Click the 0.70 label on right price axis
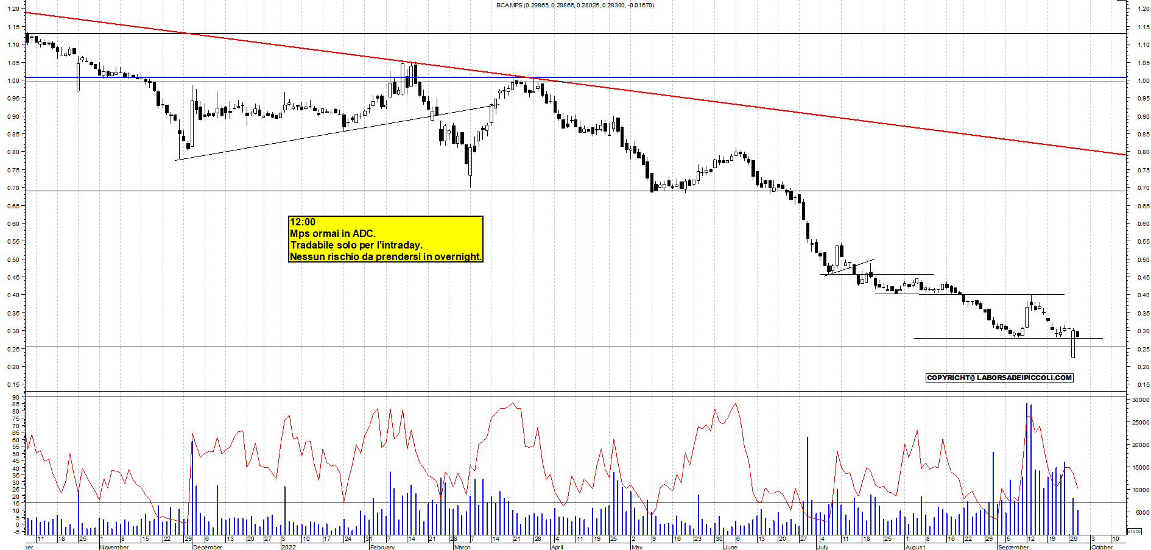This screenshot has width=1151, height=550. (1143, 188)
